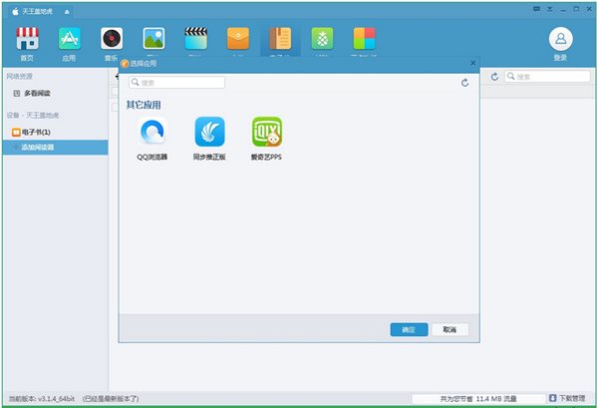The image size is (598, 408).
Task: Click the search field in 选择应用 dialog
Action: (177, 83)
